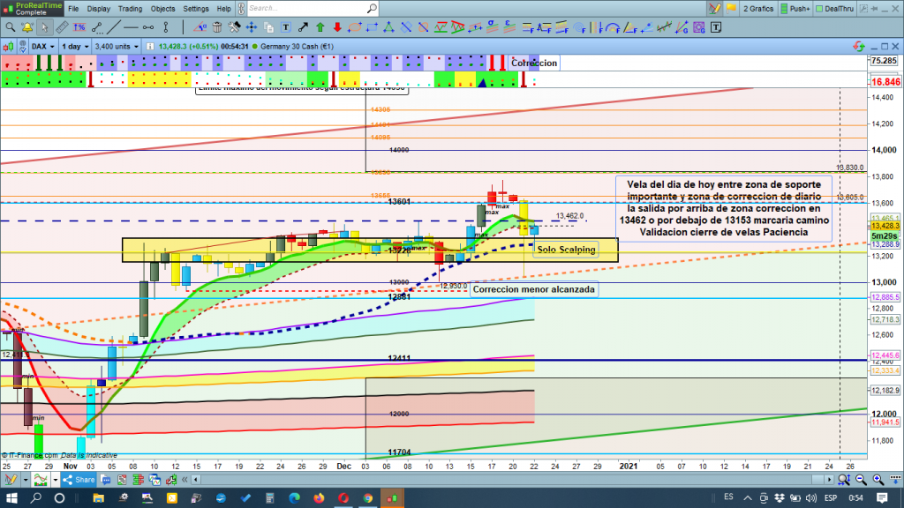Click in the Search input field
This screenshot has height=508, width=904.
point(309,9)
